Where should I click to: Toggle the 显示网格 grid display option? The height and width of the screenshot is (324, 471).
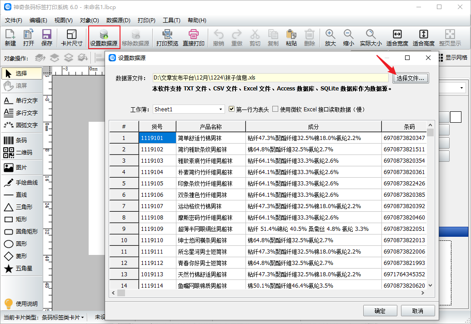452,58
